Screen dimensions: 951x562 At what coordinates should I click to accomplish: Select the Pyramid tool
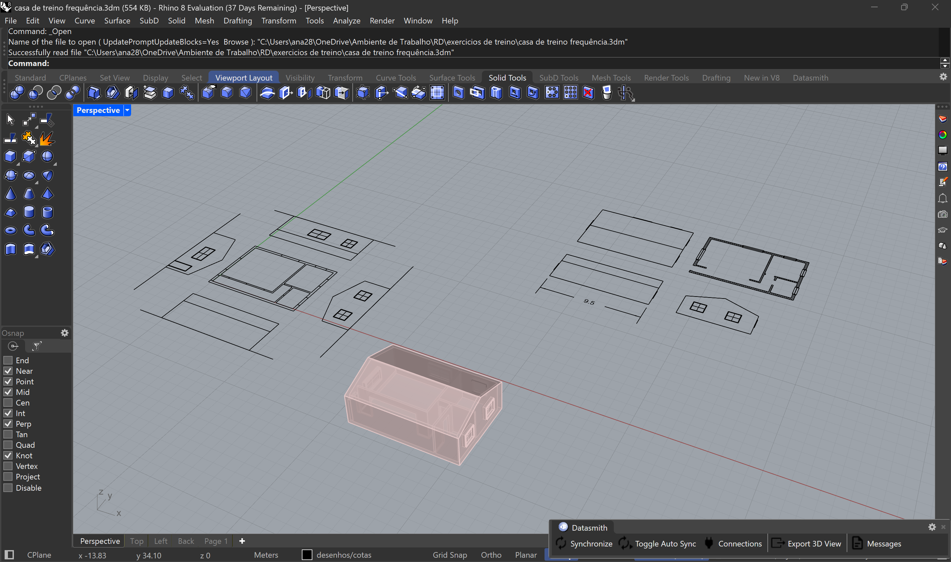click(x=48, y=194)
